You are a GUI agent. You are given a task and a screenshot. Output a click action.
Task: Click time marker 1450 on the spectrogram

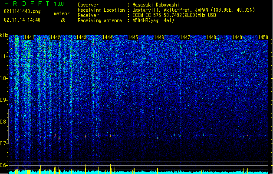pyautogui.click(x=263, y=37)
